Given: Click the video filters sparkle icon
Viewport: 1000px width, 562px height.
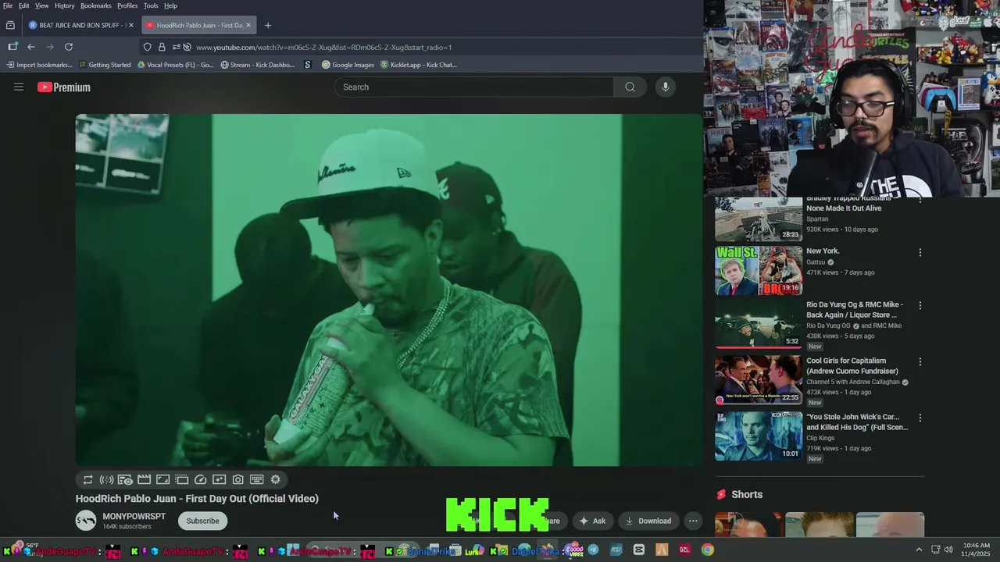Looking at the screenshot, I should pyautogui.click(x=219, y=480).
